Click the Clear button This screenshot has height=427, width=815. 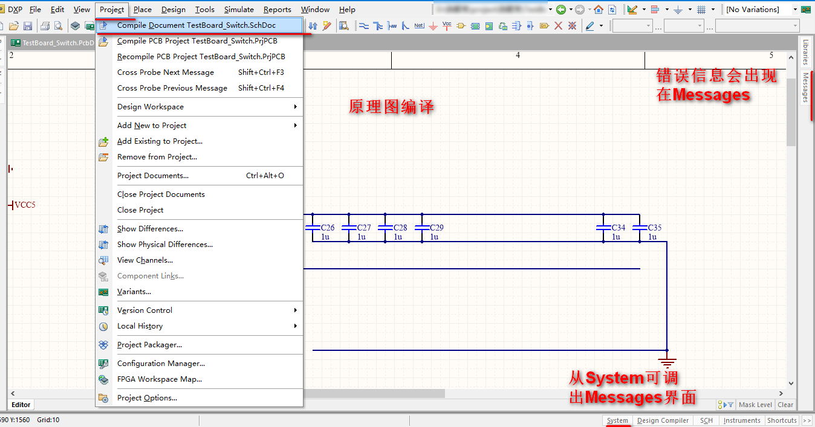[785, 405]
